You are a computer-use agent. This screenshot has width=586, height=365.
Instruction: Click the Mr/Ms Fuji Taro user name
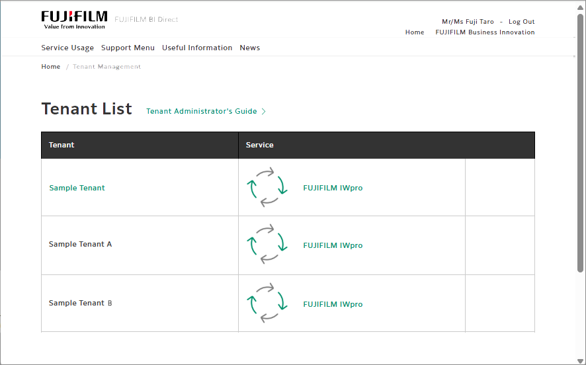[468, 22]
